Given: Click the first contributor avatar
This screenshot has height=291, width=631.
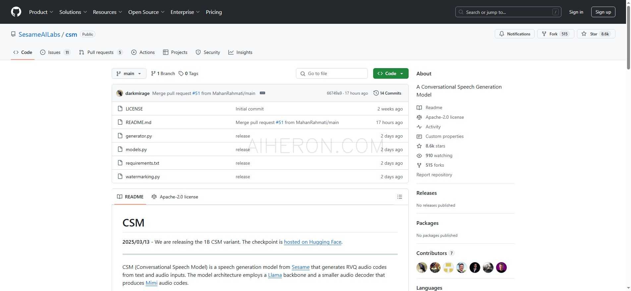Looking at the screenshot, I should tap(422, 268).
